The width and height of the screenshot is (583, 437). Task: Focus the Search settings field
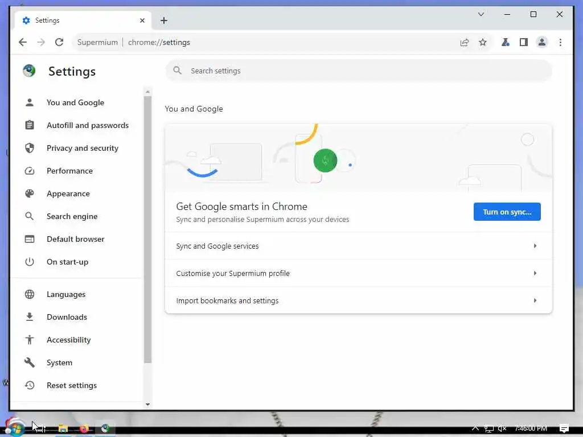[359, 71]
